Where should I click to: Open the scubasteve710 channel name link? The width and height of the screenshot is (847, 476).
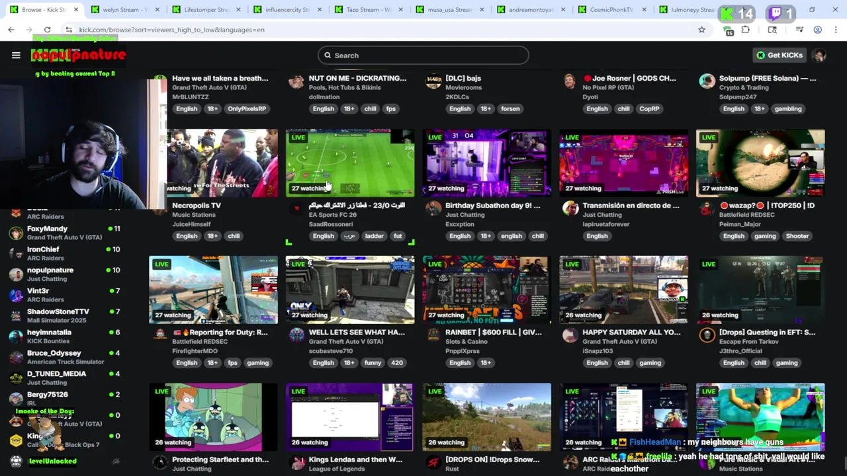pyautogui.click(x=332, y=351)
